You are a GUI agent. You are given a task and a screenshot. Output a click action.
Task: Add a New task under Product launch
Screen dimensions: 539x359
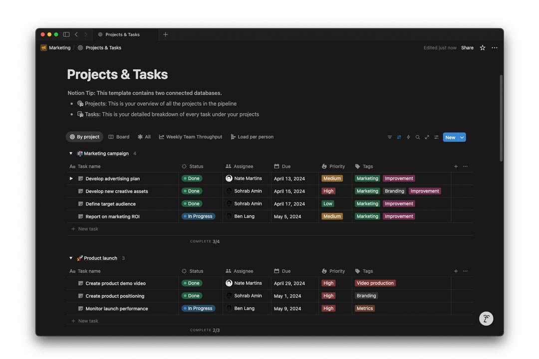[85, 321]
